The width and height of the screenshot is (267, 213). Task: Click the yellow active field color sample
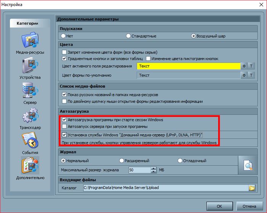point(189,66)
